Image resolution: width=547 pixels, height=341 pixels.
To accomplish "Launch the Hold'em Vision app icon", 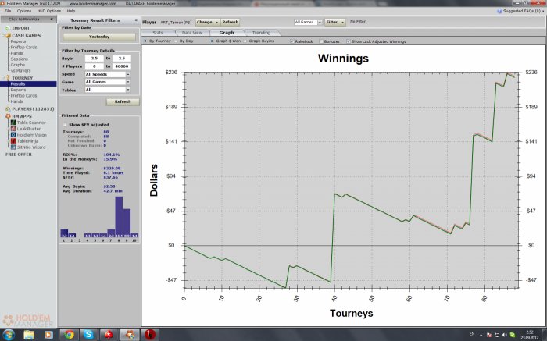I will point(13,135).
